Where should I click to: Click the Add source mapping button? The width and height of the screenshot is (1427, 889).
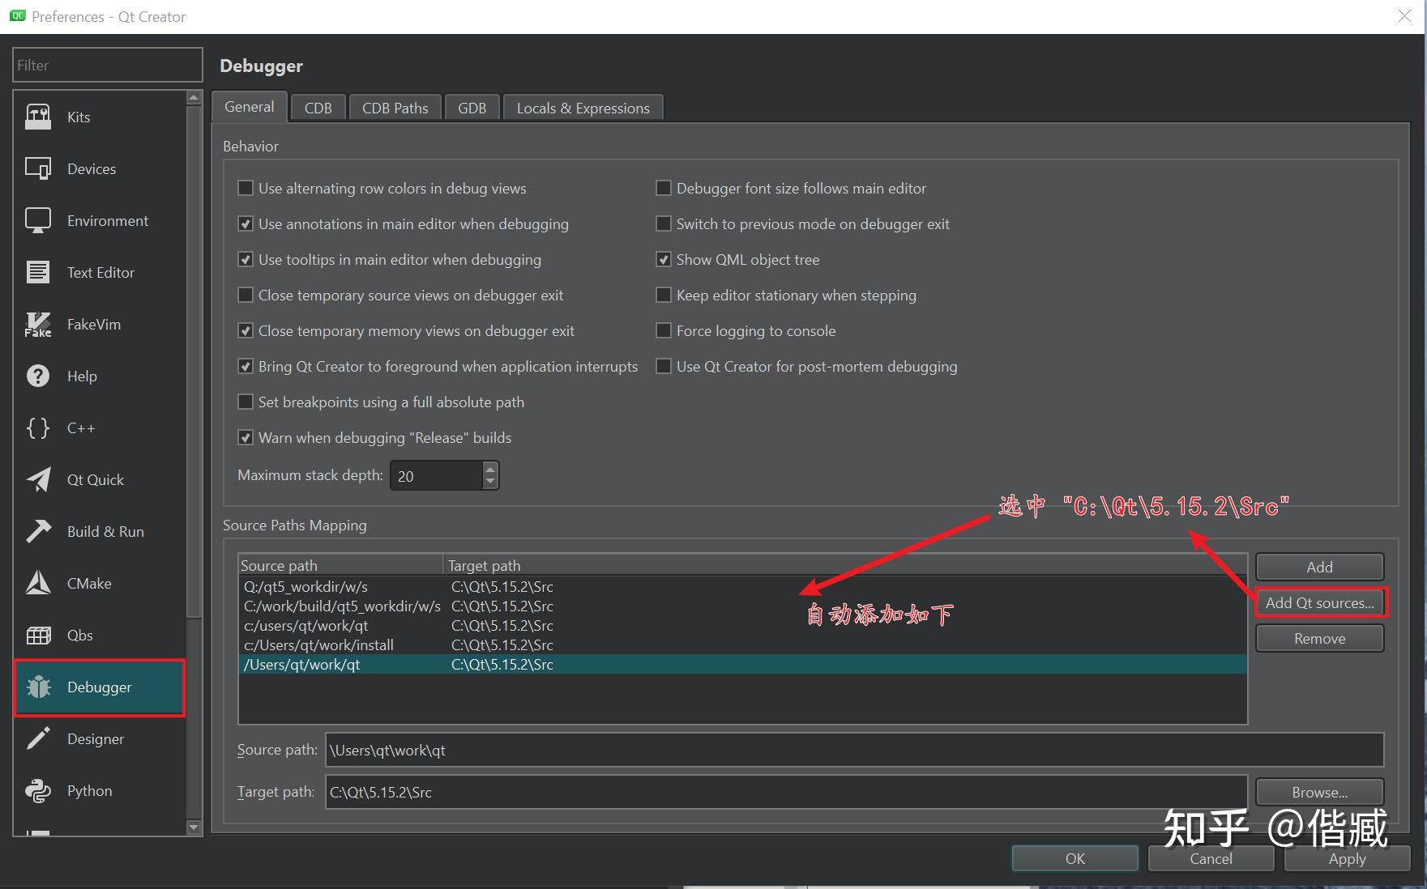(1320, 567)
